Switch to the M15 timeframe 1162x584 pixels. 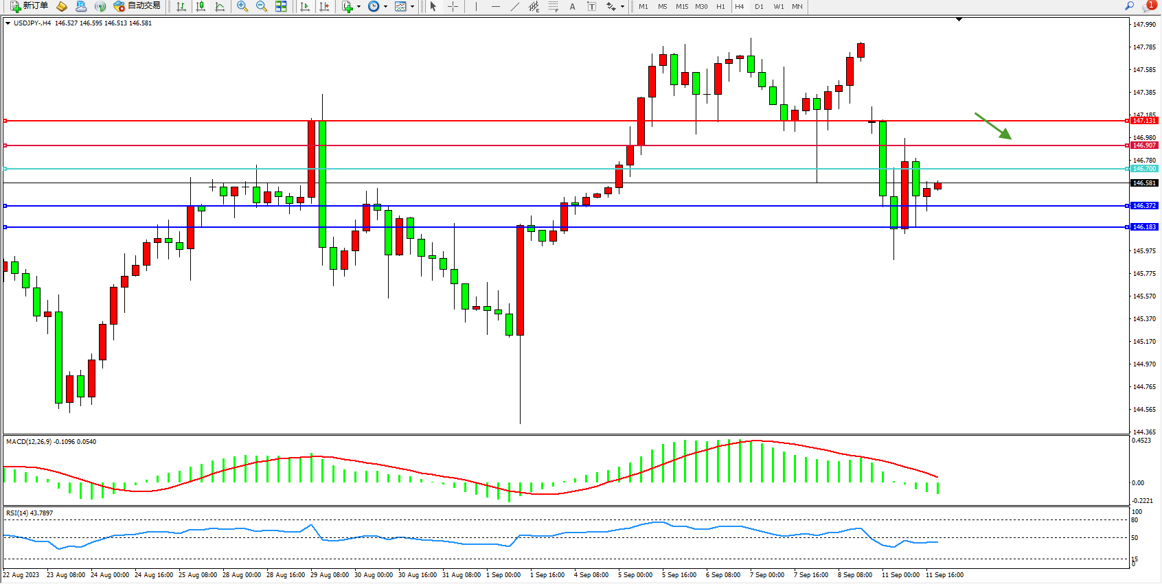[x=681, y=6]
